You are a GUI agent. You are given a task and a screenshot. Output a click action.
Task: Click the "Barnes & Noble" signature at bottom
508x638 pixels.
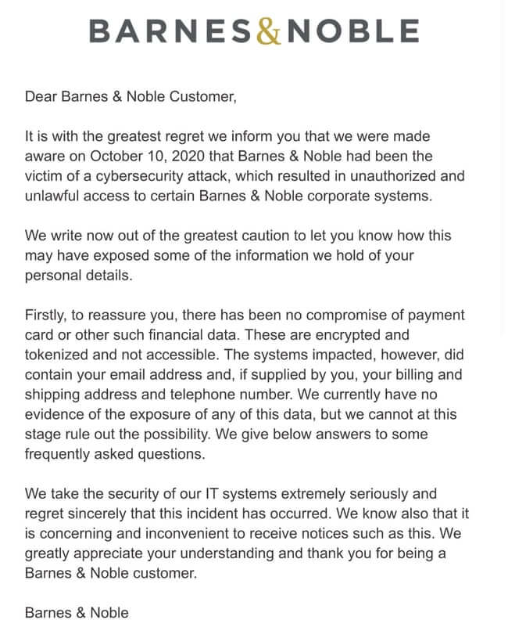point(77,612)
